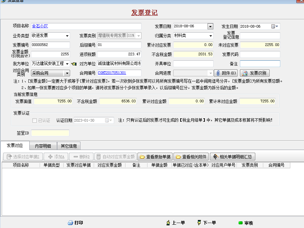Click the printer icon to print
Screen dimensions: 304x228
point(70,223)
